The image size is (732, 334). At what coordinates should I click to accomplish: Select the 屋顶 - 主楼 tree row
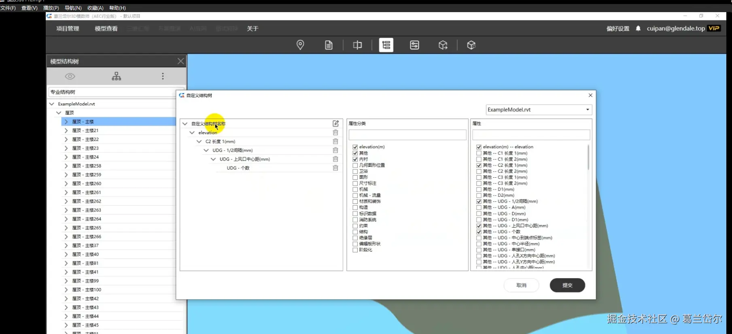119,122
